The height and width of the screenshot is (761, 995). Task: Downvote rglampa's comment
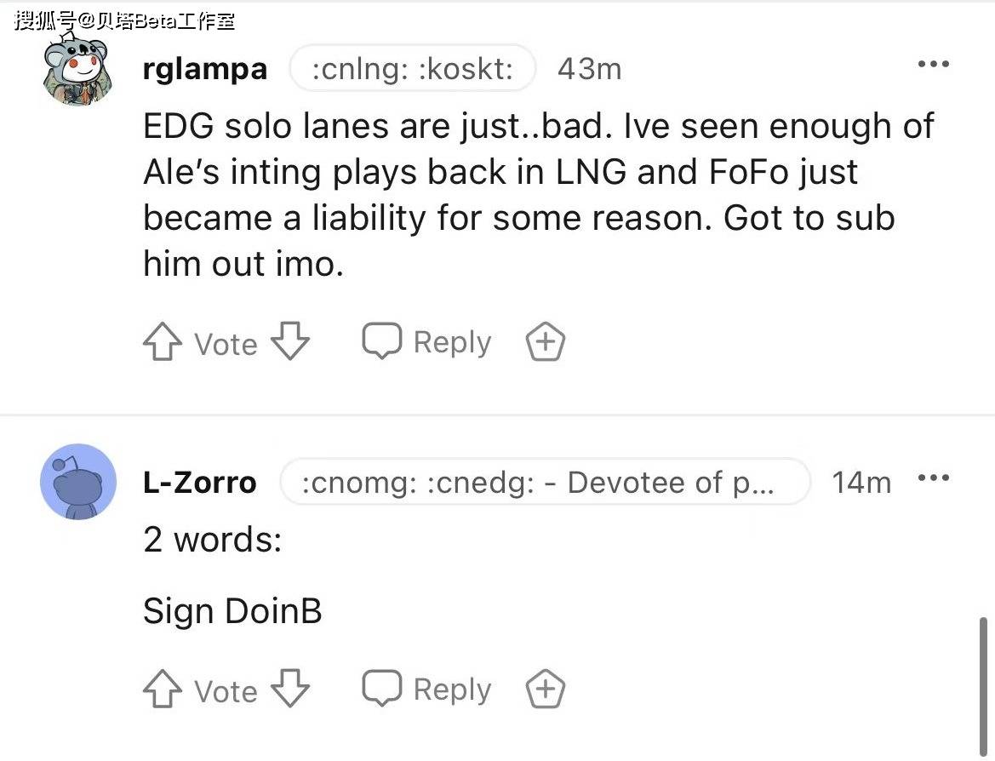pyautogui.click(x=290, y=340)
